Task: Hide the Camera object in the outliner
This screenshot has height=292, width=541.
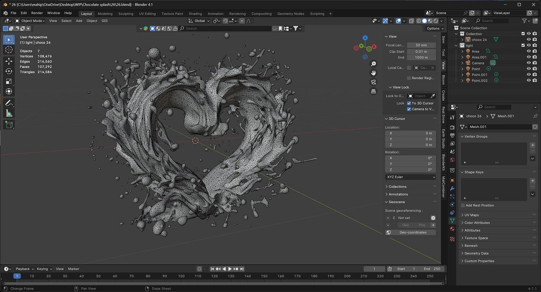Action: coord(529,63)
